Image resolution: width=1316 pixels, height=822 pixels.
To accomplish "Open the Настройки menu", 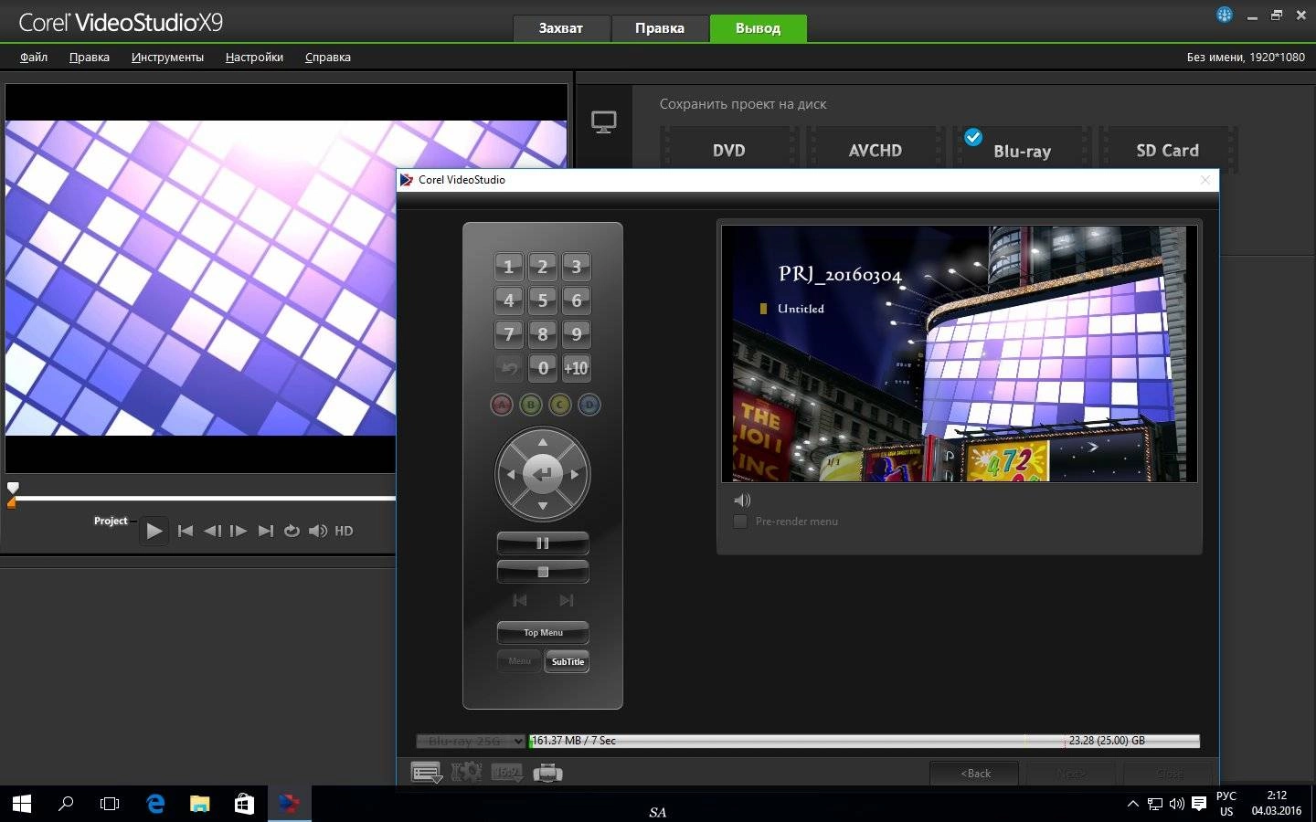I will pyautogui.click(x=254, y=57).
